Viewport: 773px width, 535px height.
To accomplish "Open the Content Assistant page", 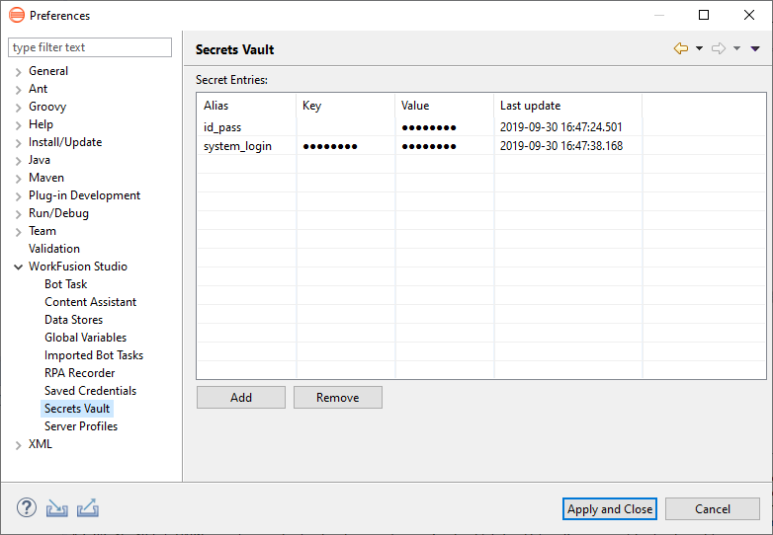I will pos(90,302).
